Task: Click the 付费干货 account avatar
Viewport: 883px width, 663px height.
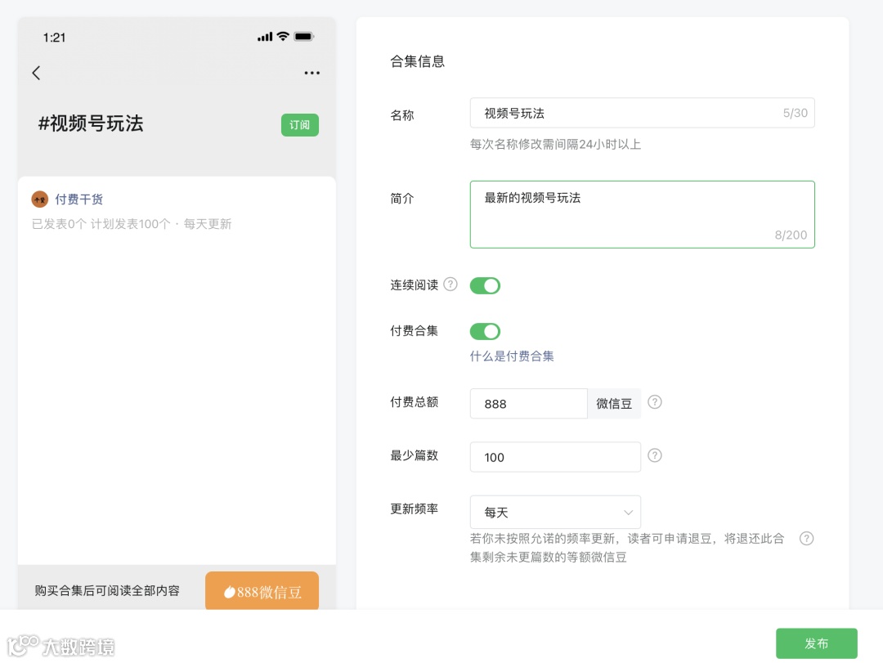Action: (39, 199)
